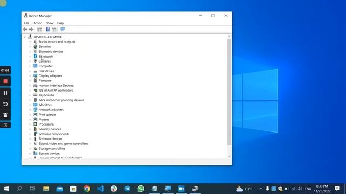
Task: Pause the screen recording
Action: tap(5, 93)
